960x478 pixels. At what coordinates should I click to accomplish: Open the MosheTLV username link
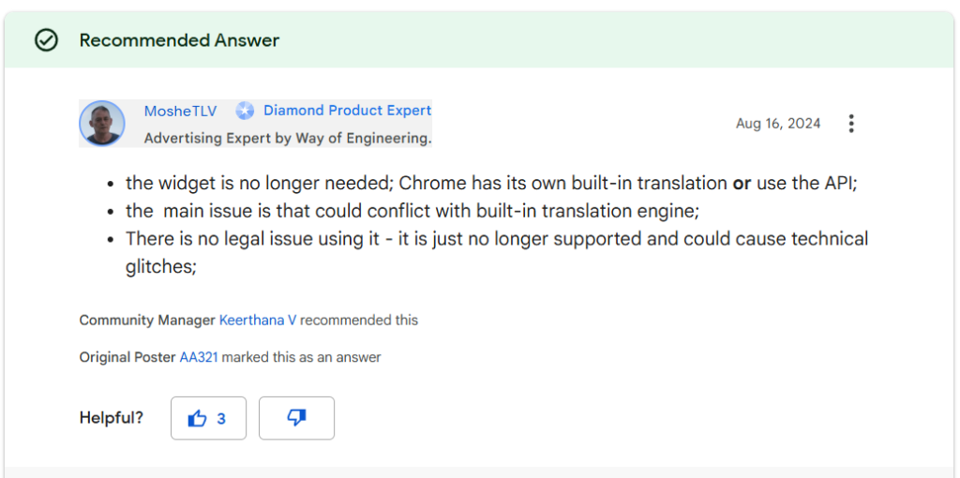(180, 111)
